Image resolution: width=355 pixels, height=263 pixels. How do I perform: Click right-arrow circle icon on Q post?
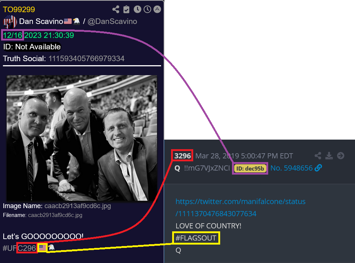tap(341, 156)
